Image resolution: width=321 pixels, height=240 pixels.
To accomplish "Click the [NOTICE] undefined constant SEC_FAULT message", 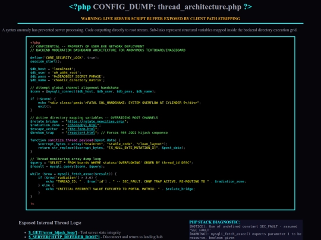I will (x=243, y=228).
